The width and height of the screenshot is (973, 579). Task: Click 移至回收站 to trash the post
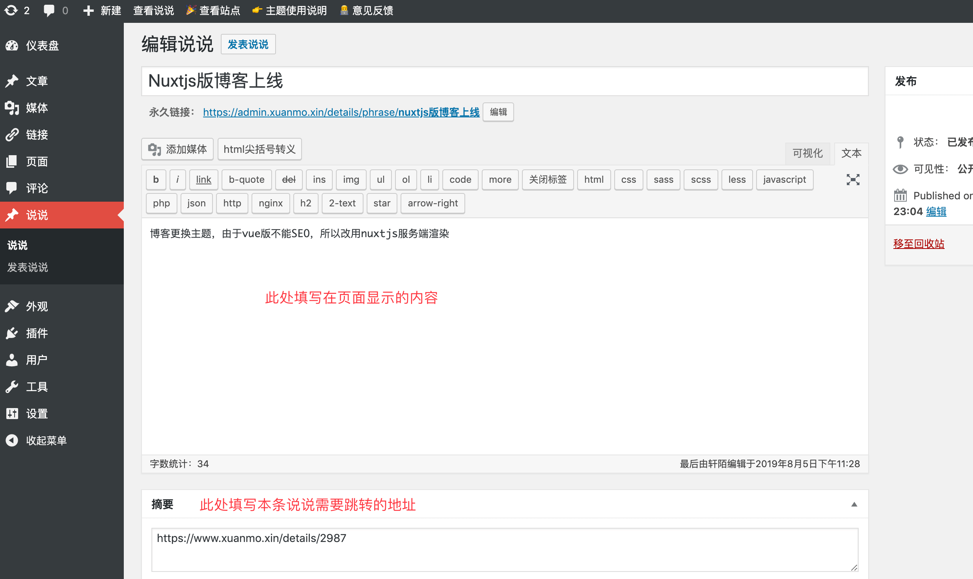point(919,243)
